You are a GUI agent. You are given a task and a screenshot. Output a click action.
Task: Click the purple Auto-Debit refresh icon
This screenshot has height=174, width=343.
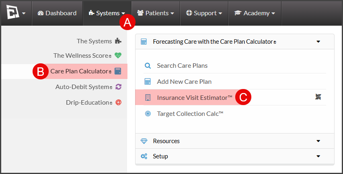coord(118,87)
